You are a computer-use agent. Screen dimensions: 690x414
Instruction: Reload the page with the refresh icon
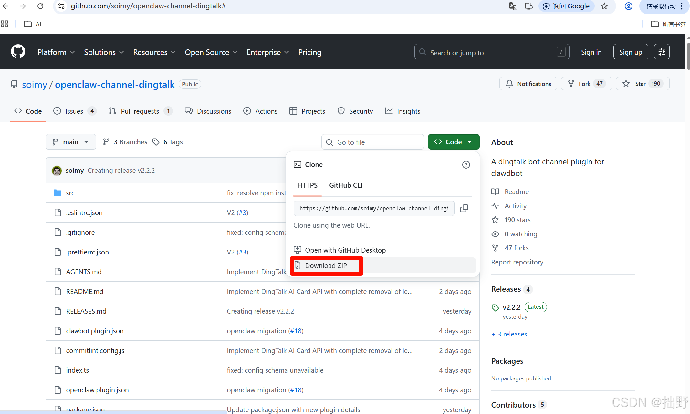[40, 6]
